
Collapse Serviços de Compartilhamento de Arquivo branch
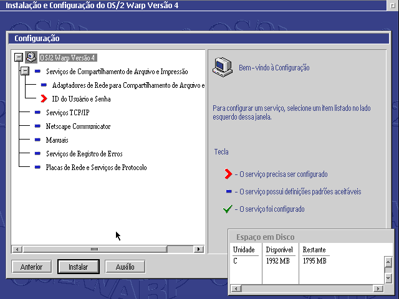[x=25, y=72]
